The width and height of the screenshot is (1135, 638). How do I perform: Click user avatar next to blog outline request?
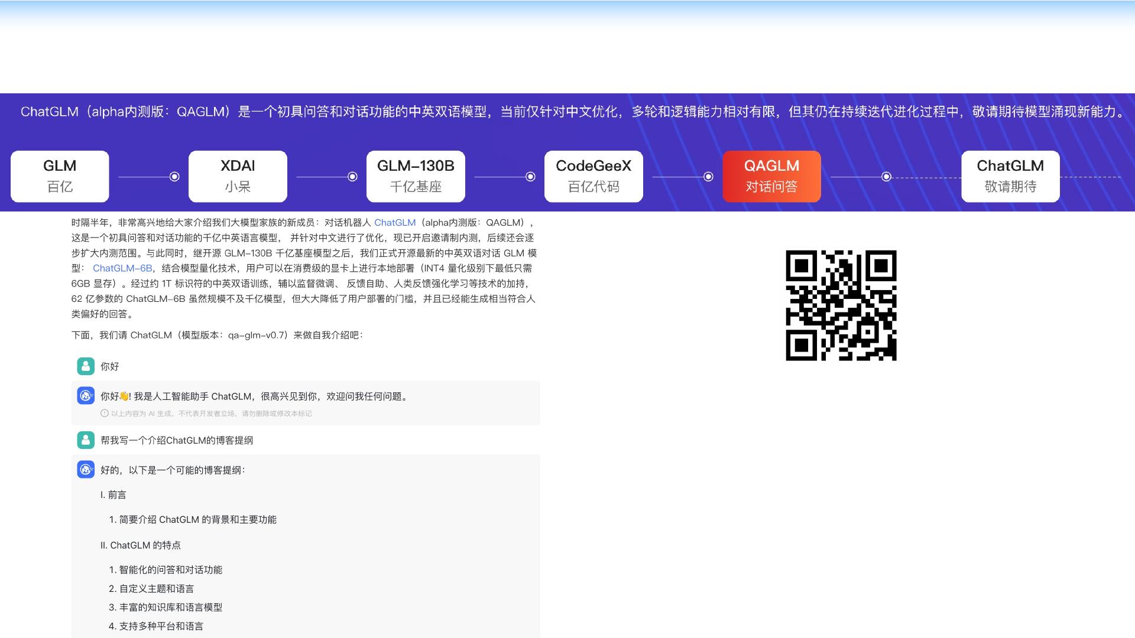coord(86,440)
